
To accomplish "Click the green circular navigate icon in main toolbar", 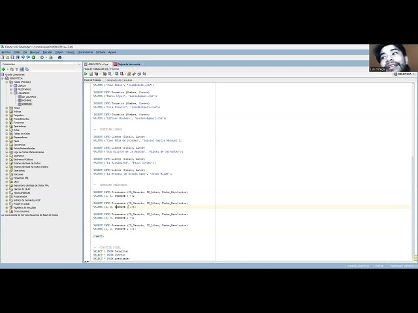I will [x=33, y=57].
